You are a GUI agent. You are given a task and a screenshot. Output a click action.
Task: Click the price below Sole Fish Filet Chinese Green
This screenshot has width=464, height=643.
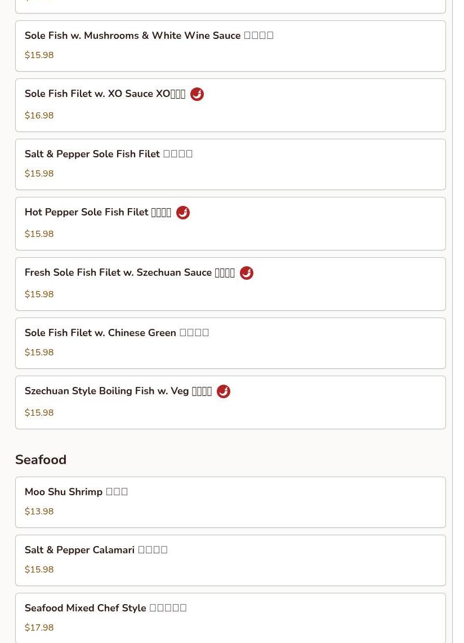tap(39, 353)
